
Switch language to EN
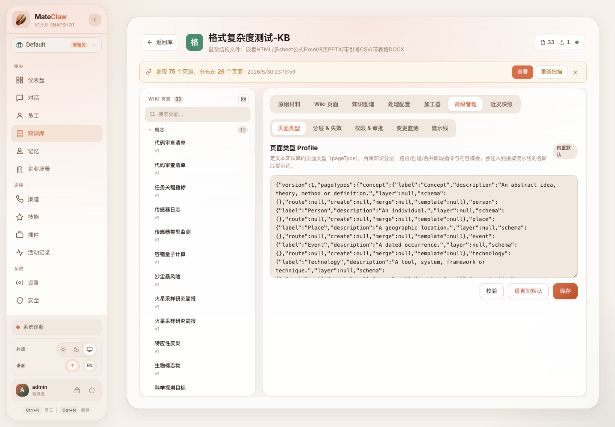click(x=90, y=366)
